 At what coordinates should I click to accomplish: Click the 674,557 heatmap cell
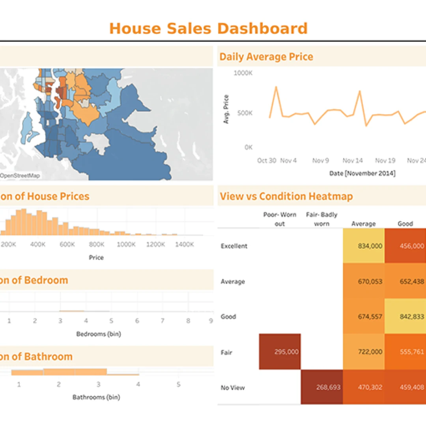[364, 316]
